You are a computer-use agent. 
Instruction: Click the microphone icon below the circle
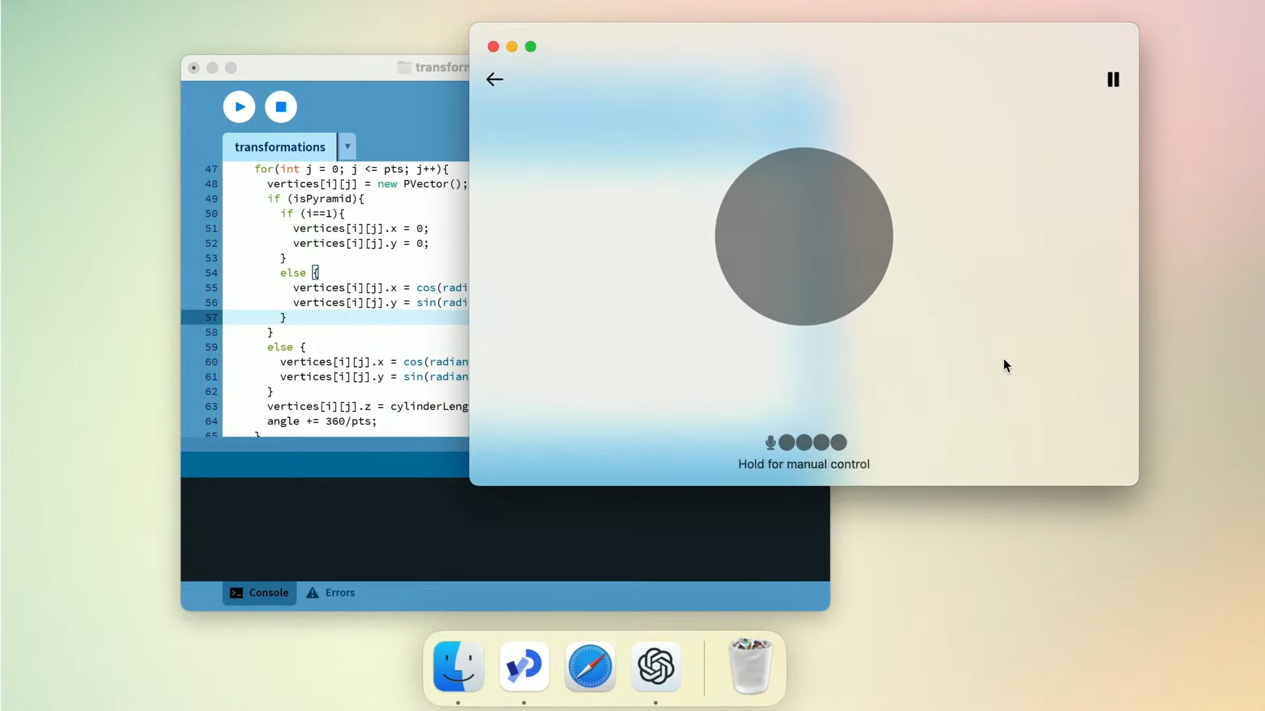[772, 442]
